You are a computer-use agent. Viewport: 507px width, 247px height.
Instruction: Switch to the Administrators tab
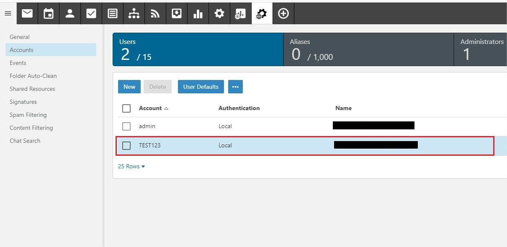[x=481, y=49]
